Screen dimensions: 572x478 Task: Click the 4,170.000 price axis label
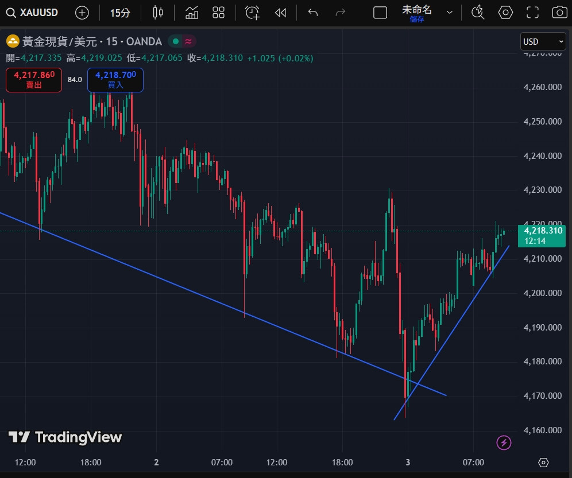pyautogui.click(x=543, y=395)
